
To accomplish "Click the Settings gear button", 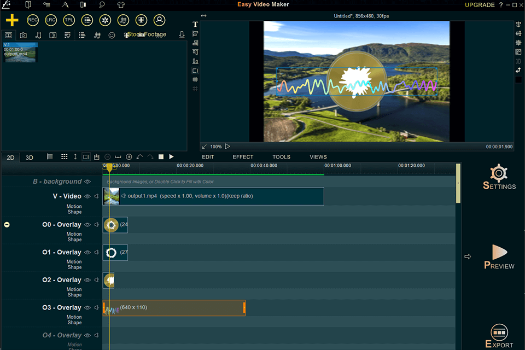I will (x=499, y=177).
